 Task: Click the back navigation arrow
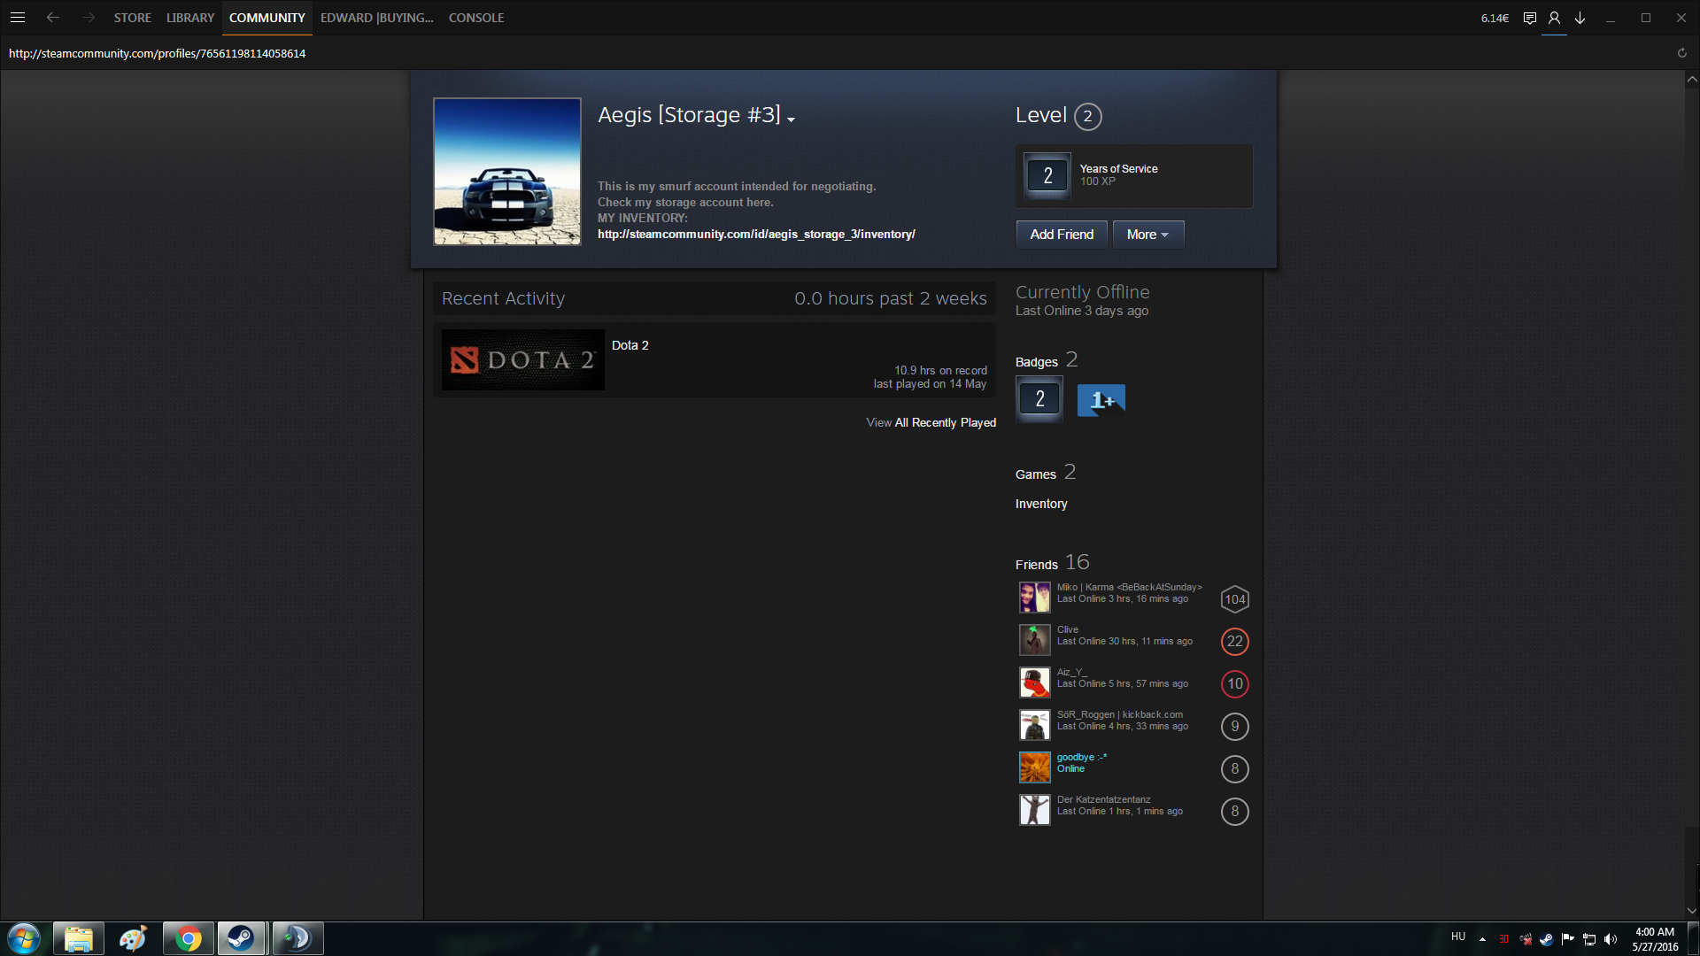tap(53, 18)
